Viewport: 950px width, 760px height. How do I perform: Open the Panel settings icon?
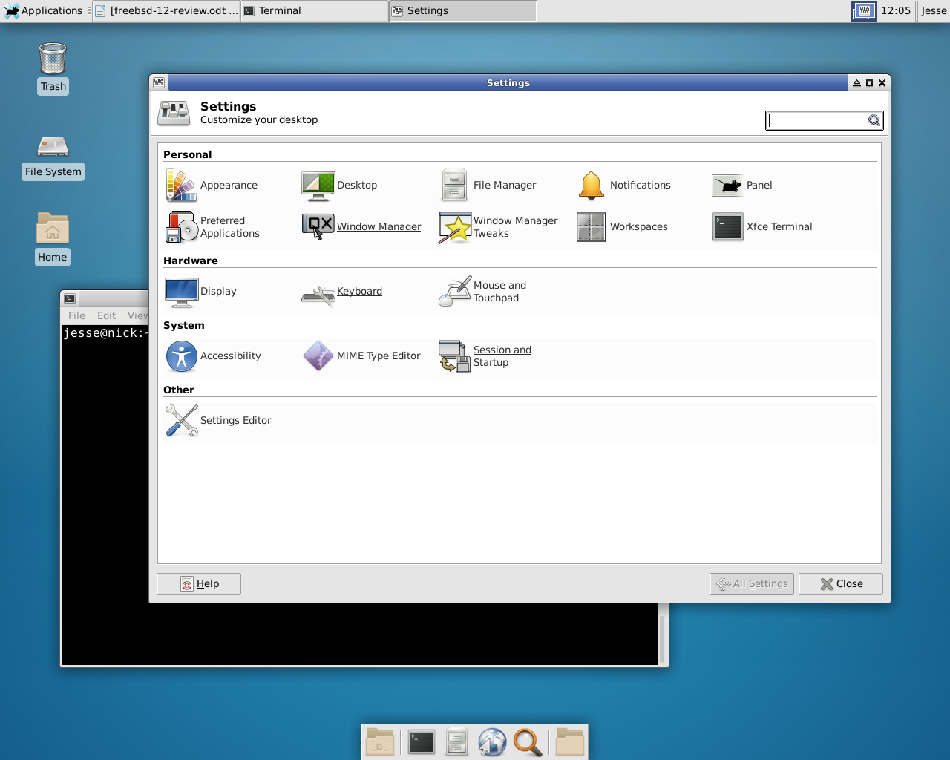tap(727, 186)
